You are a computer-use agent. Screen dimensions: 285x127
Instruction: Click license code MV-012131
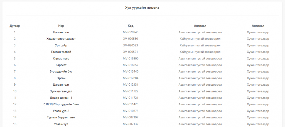pyautogui.click(x=131, y=84)
